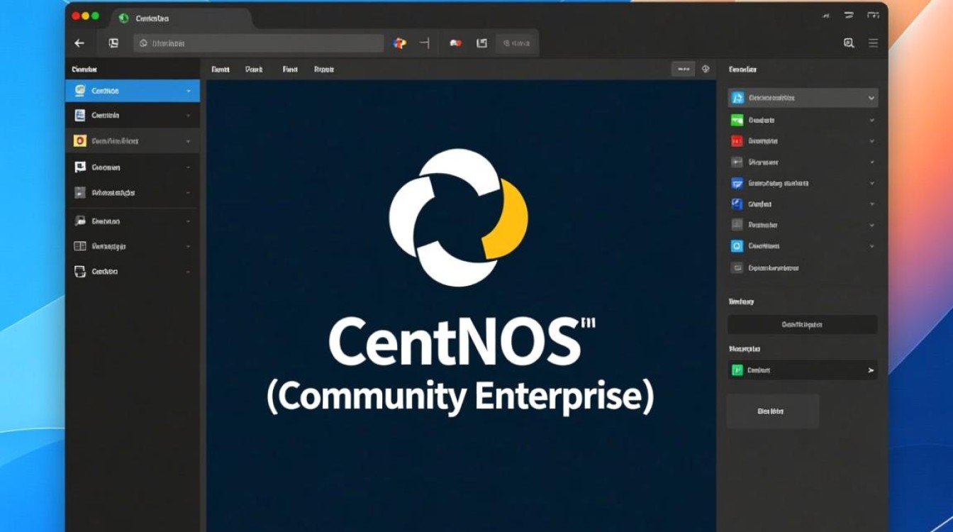The width and height of the screenshot is (953, 532).
Task: Open search with the magnifier icon
Action: click(849, 43)
